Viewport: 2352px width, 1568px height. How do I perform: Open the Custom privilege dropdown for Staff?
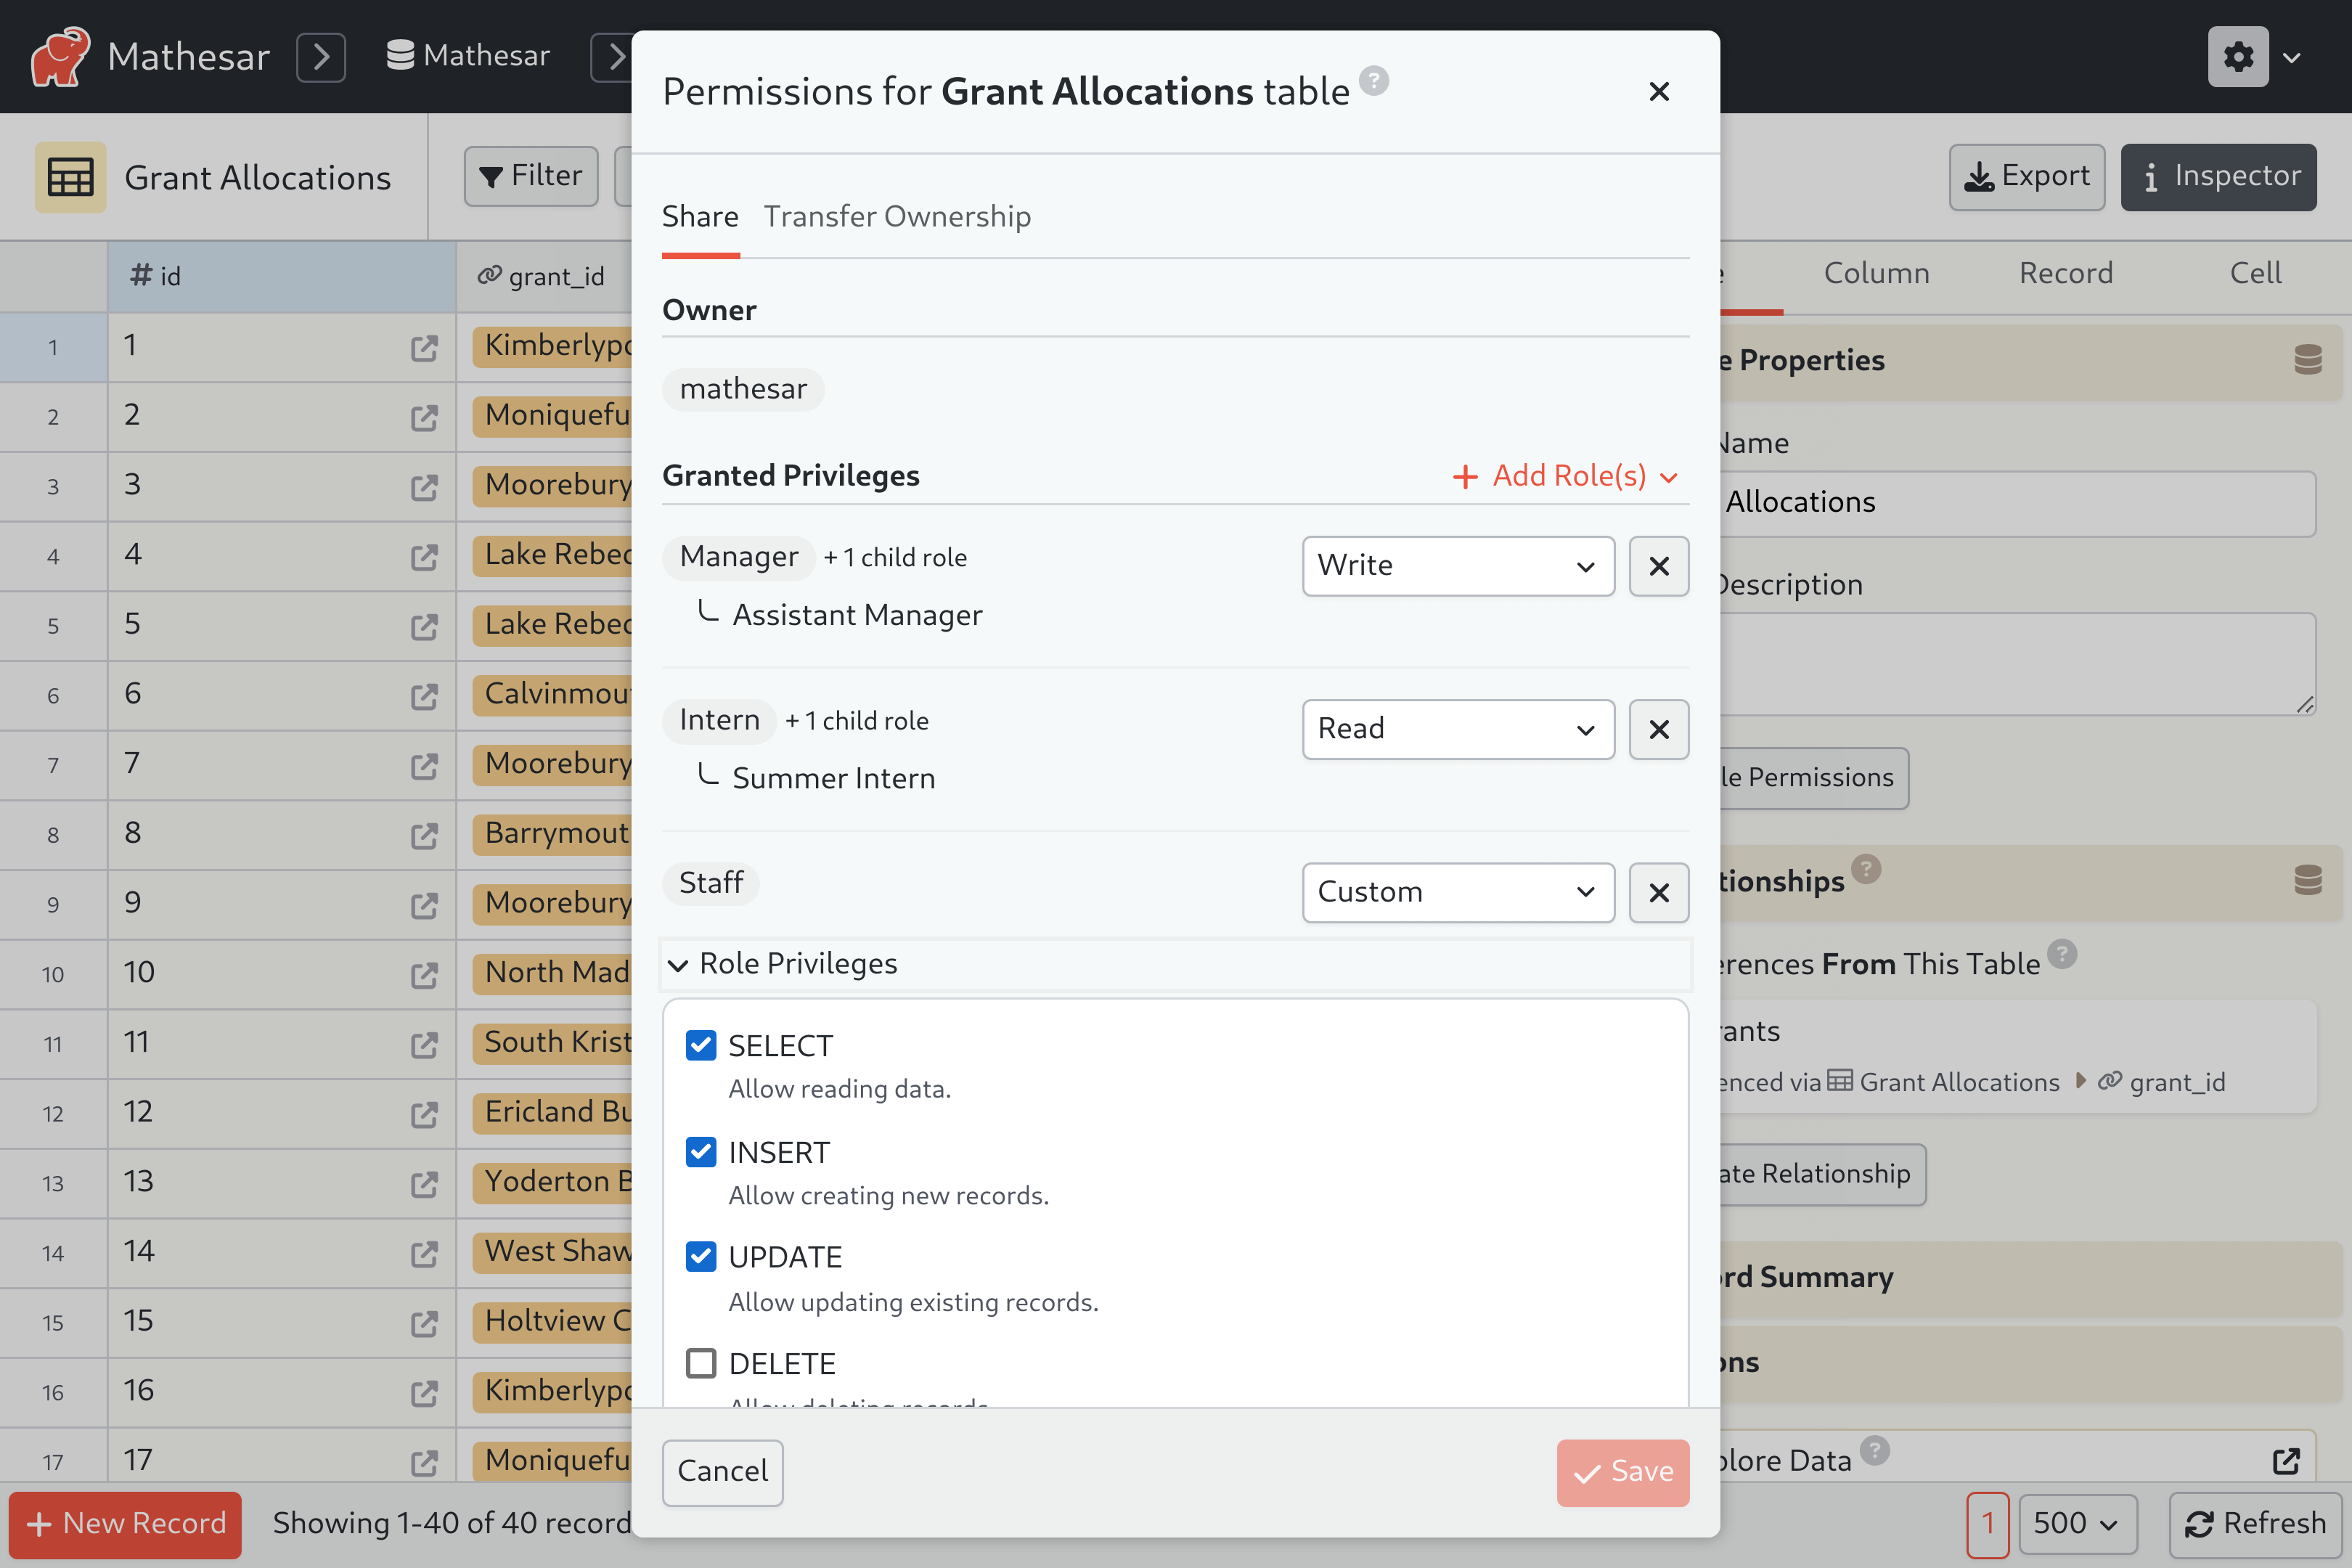click(x=1457, y=892)
